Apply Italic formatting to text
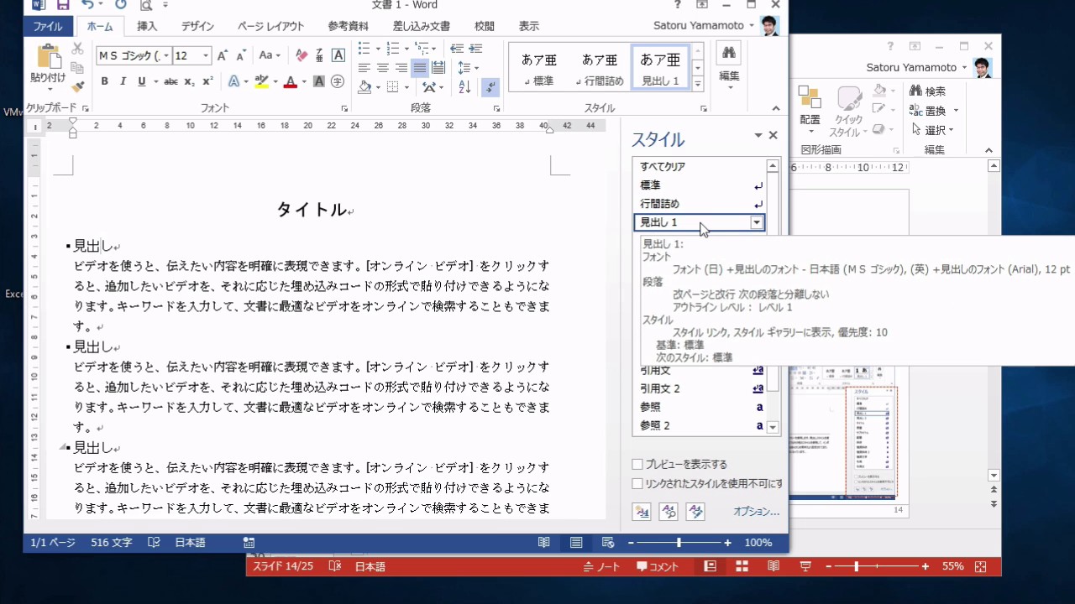The width and height of the screenshot is (1075, 604). tap(123, 81)
